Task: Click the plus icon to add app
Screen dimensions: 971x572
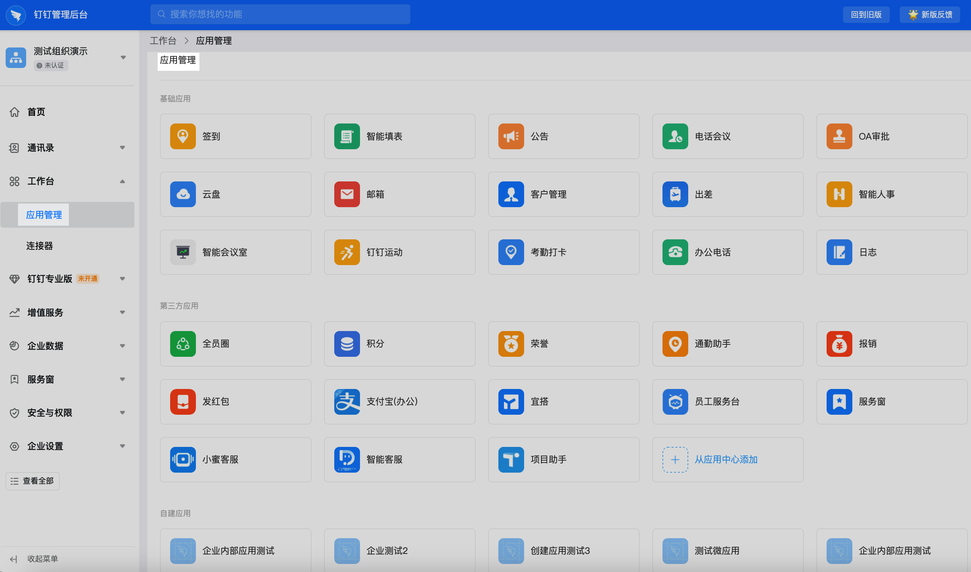Action: pos(675,460)
